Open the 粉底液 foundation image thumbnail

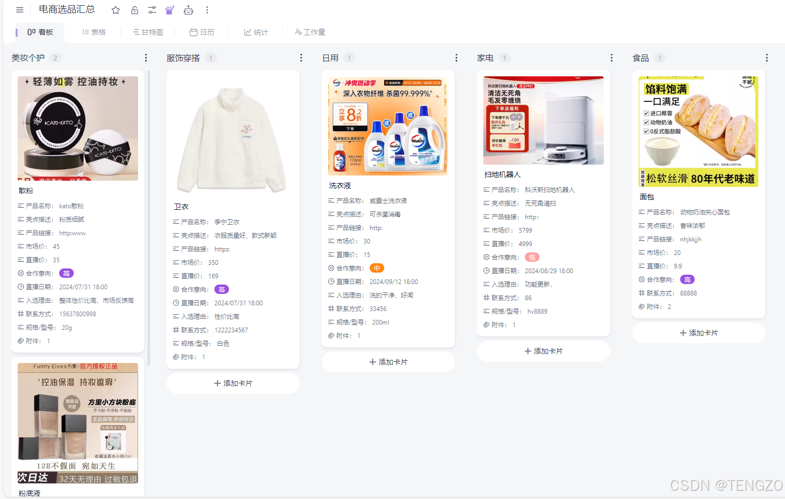tap(78, 423)
